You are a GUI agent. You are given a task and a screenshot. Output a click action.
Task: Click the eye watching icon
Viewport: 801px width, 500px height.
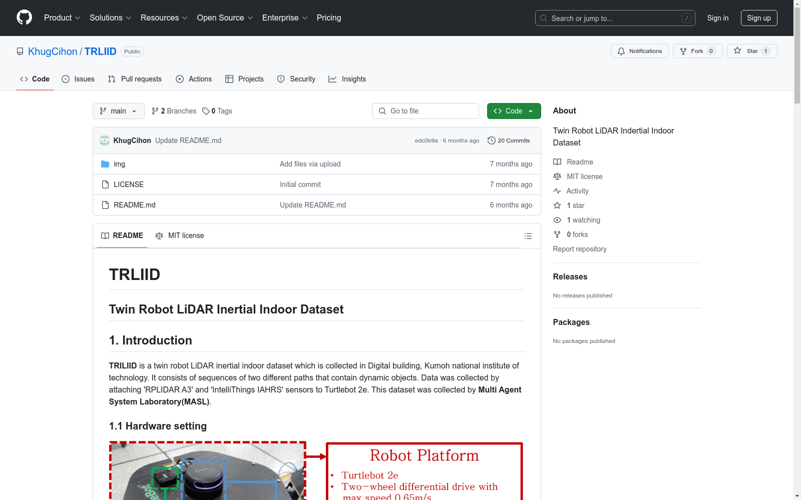click(557, 220)
